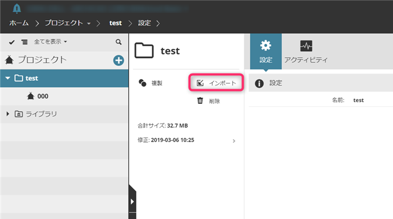Click the 修正: 2019-03-06 10:25 text

[x=166, y=140]
